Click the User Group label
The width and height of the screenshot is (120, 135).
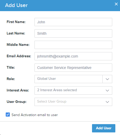pyautogui.click(x=17, y=102)
